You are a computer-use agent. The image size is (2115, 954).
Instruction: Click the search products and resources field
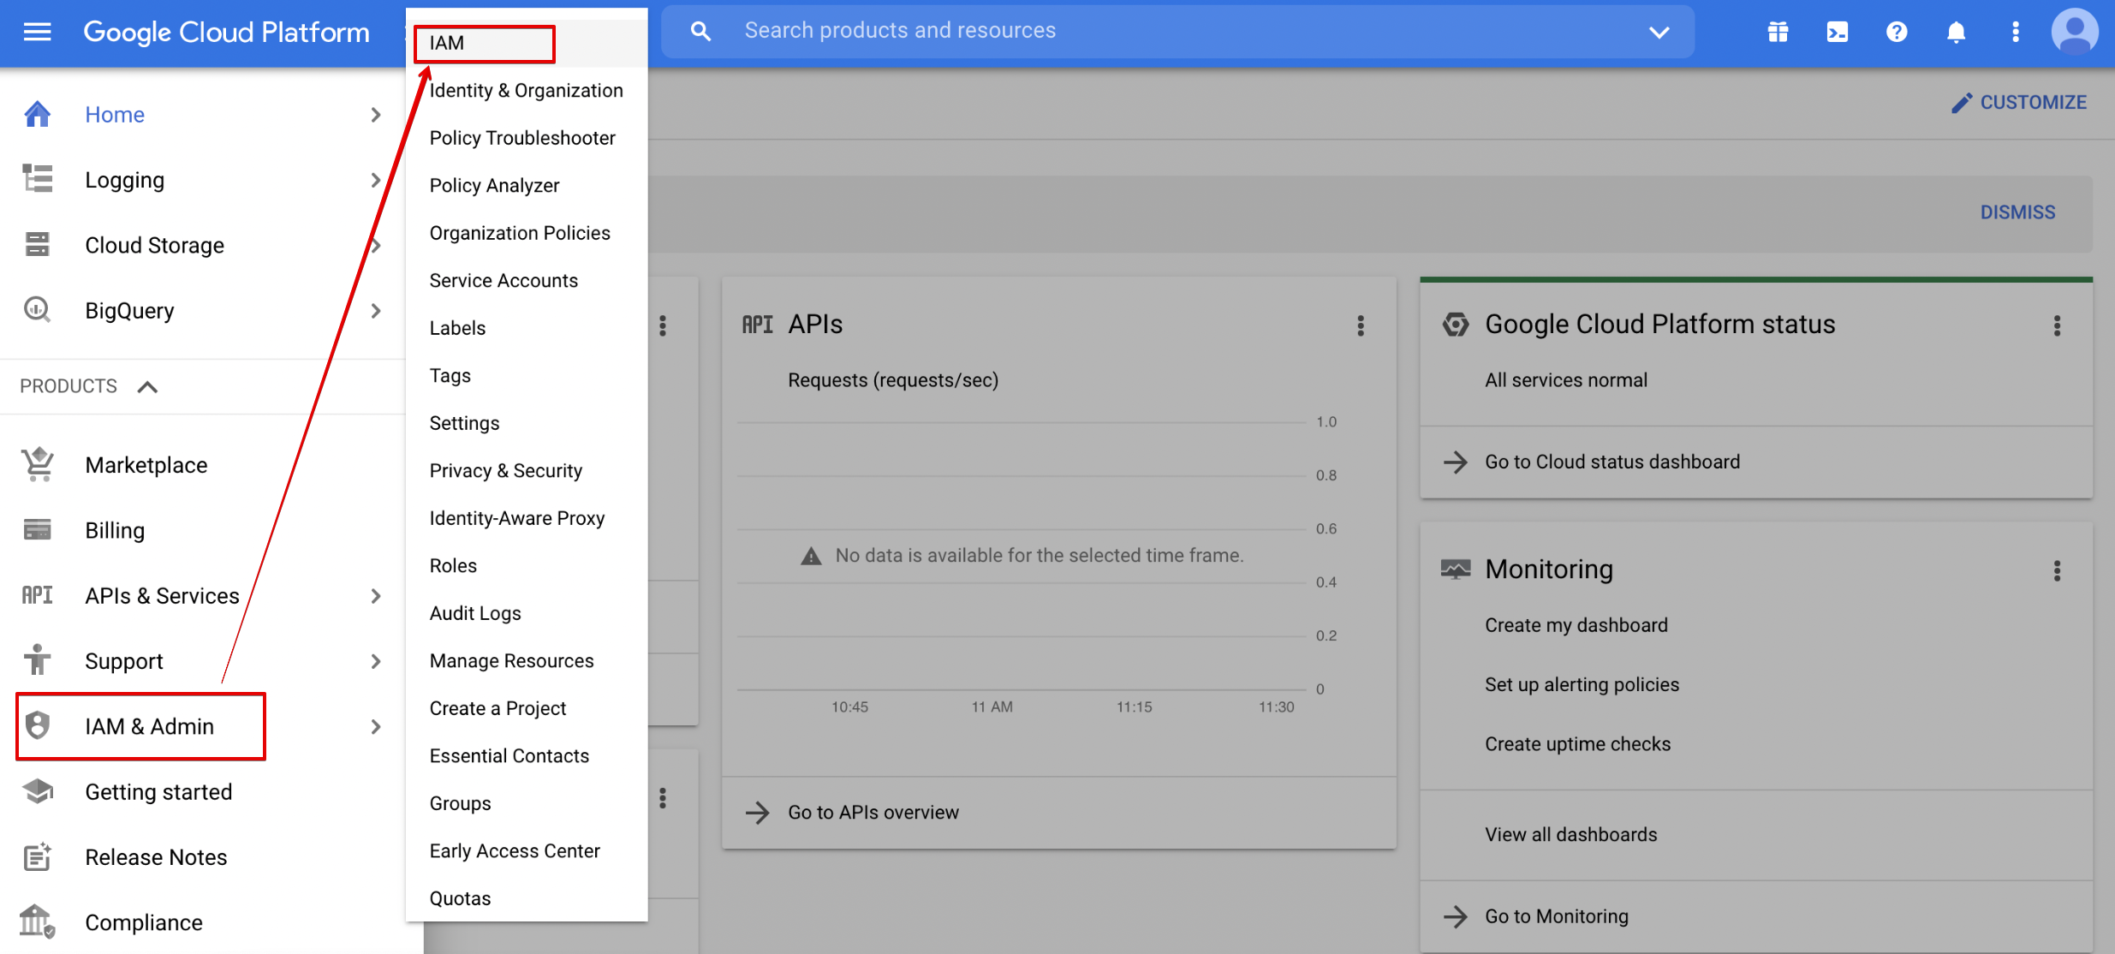point(1177,32)
